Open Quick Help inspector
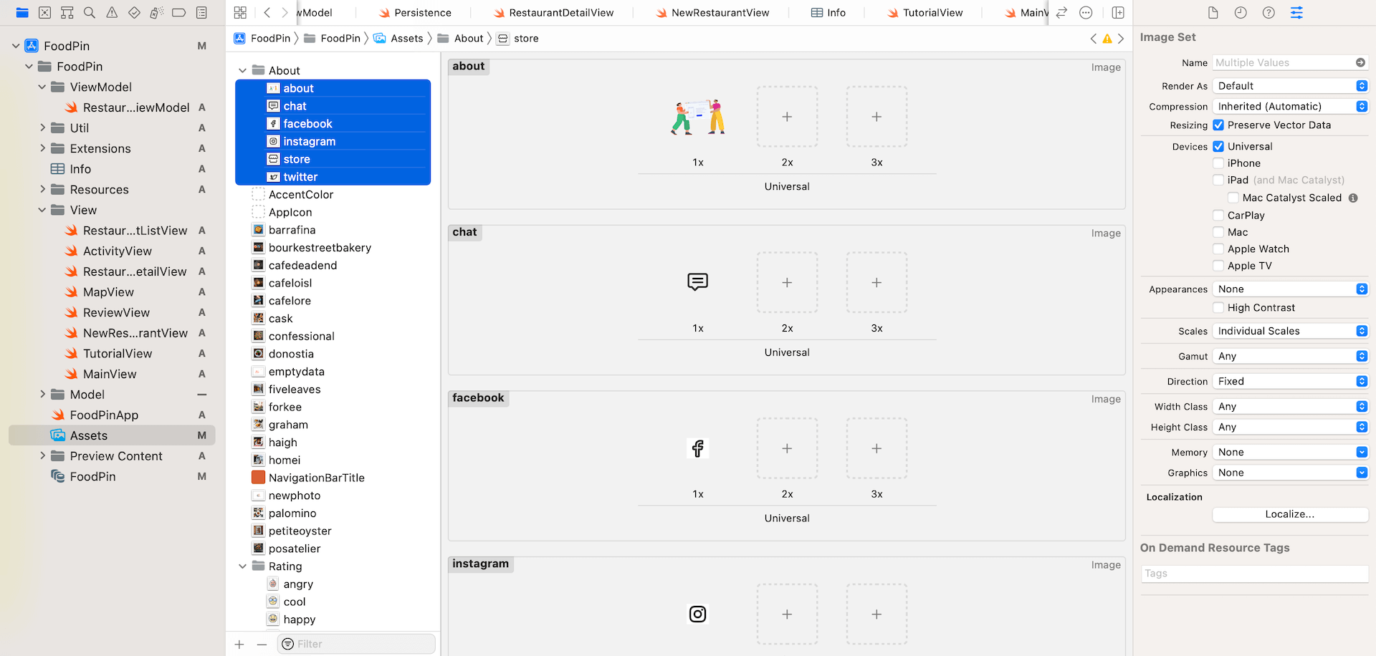1376x656 pixels. pyautogui.click(x=1268, y=12)
